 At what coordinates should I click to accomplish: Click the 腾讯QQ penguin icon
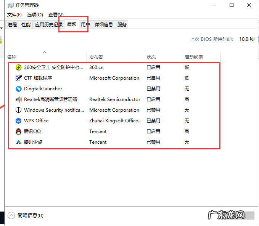point(18,131)
